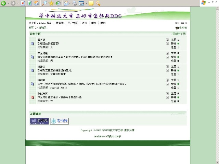Screen dimensions: 219x164
Task: Click the blue folder icon for 提建议
Action: (x=33, y=70)
